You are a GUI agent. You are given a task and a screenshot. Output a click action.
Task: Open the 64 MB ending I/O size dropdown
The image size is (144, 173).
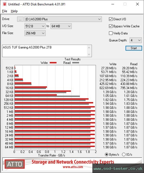[x=61, y=26]
